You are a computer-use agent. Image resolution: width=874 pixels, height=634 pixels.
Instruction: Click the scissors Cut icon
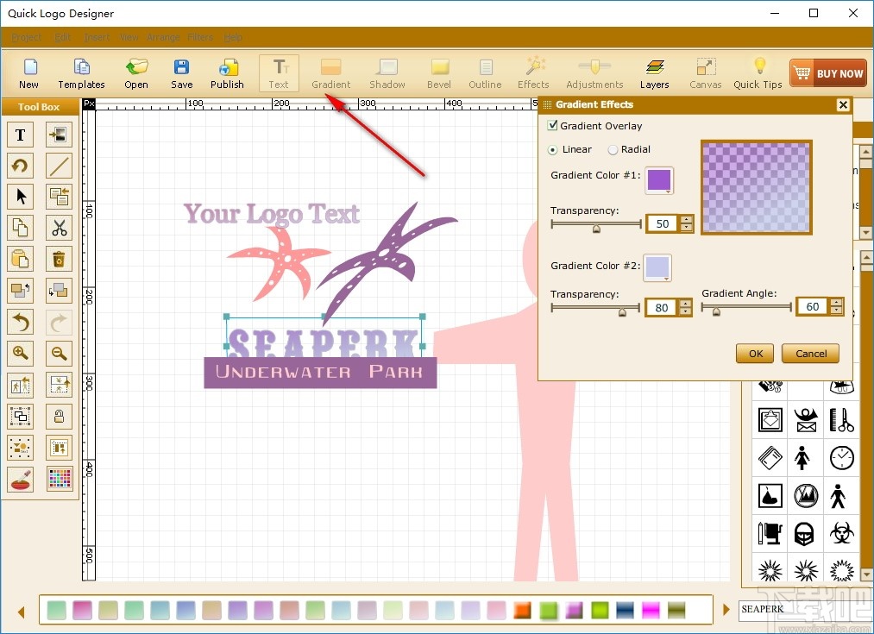click(60, 228)
